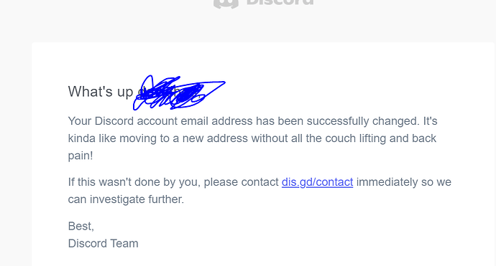Click the word "pain!" ending the paragraph
This screenshot has height=266, width=496.
81,156
